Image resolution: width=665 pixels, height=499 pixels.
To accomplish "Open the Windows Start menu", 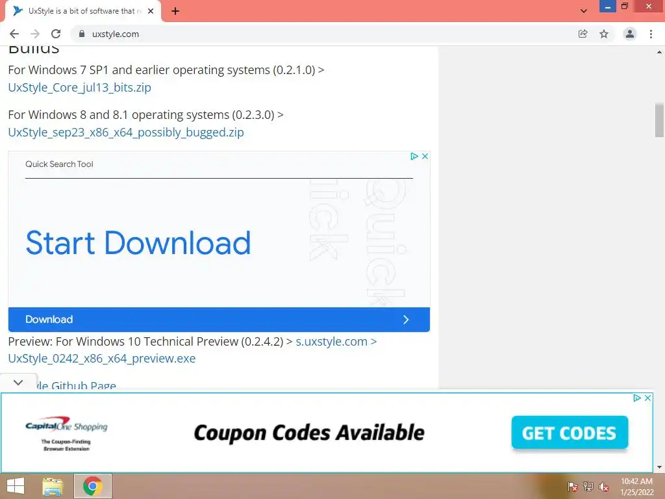I will 16,486.
